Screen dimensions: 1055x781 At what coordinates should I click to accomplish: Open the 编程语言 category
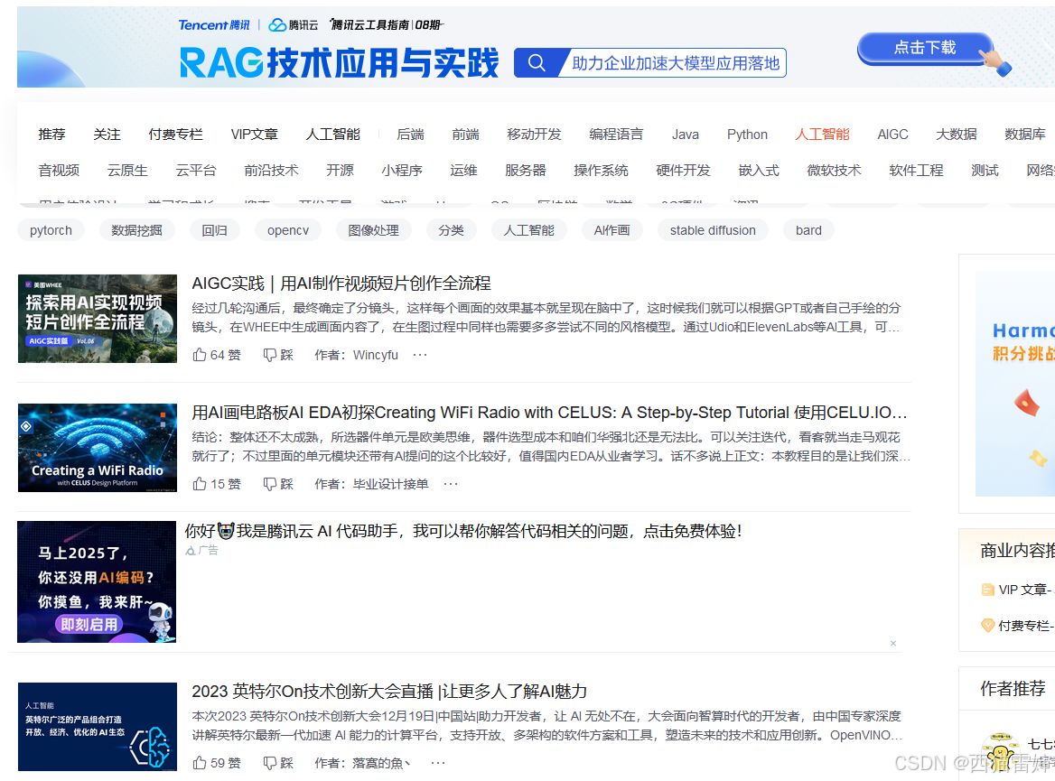pyautogui.click(x=616, y=135)
